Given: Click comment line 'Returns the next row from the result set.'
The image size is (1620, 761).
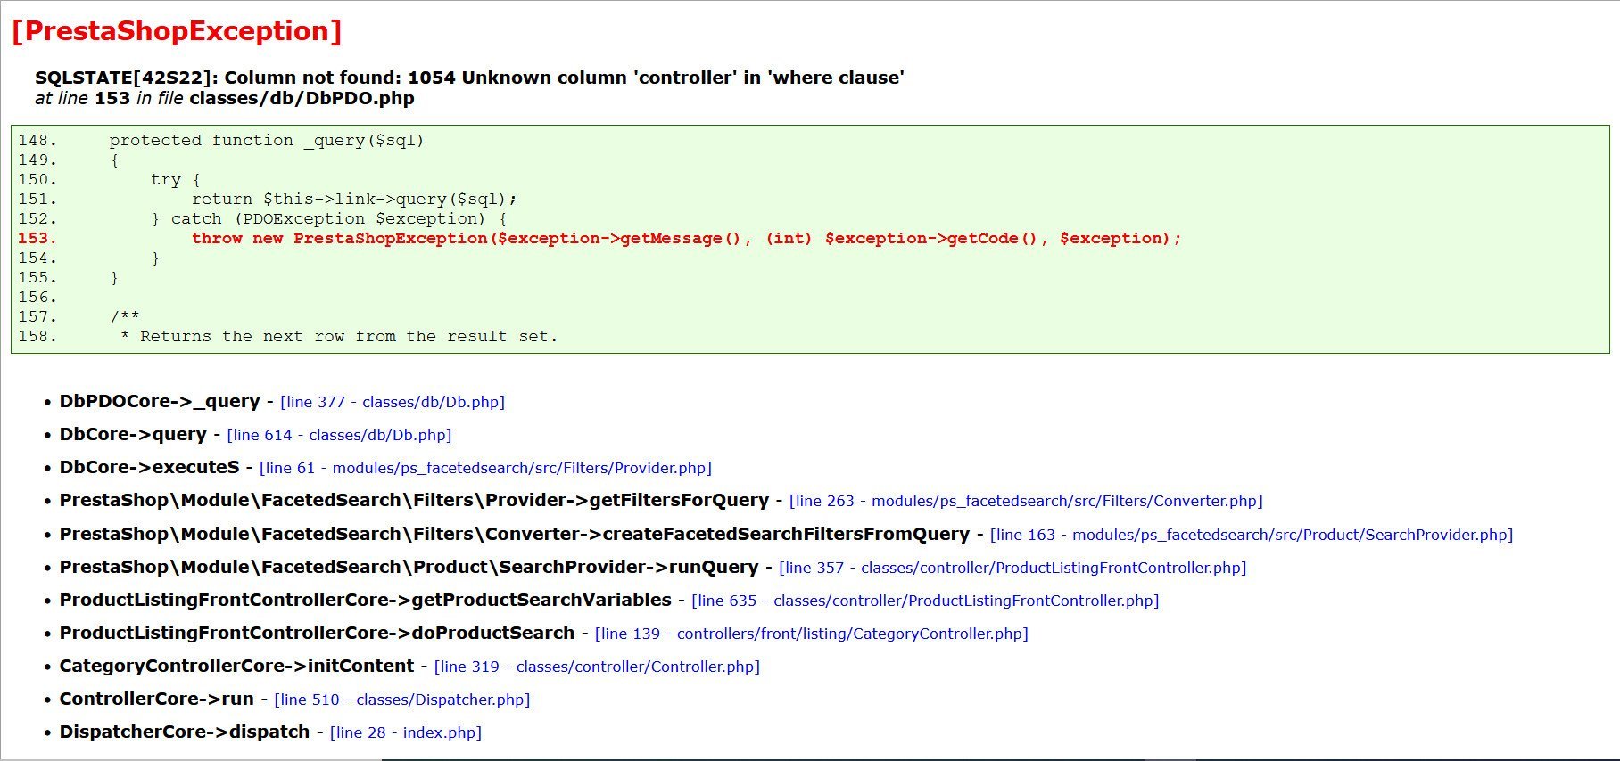Looking at the screenshot, I should click(x=288, y=337).
